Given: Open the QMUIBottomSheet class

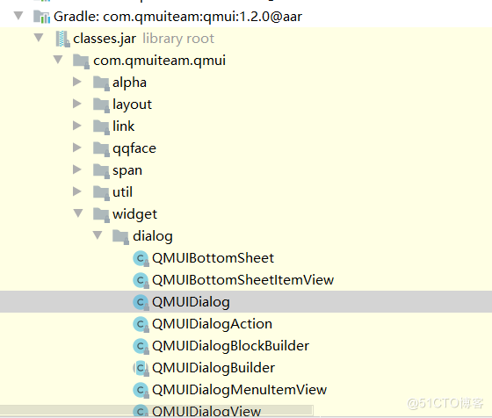Looking at the screenshot, I should click(x=213, y=258).
